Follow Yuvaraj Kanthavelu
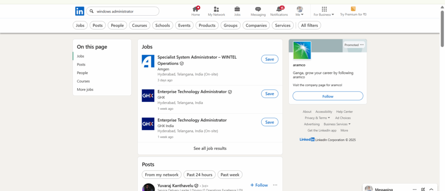Viewport: 445px width, 191px height. tap(259, 185)
